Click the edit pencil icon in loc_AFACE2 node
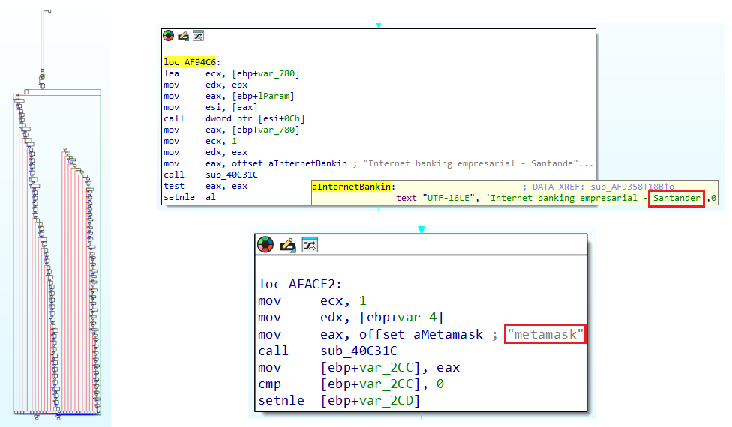This screenshot has width=732, height=427. coord(286,244)
